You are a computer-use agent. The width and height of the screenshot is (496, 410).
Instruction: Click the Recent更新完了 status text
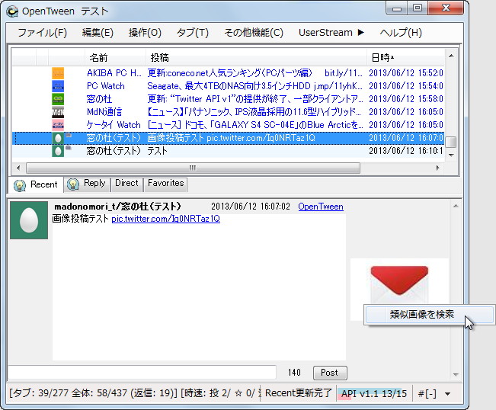[x=299, y=393]
